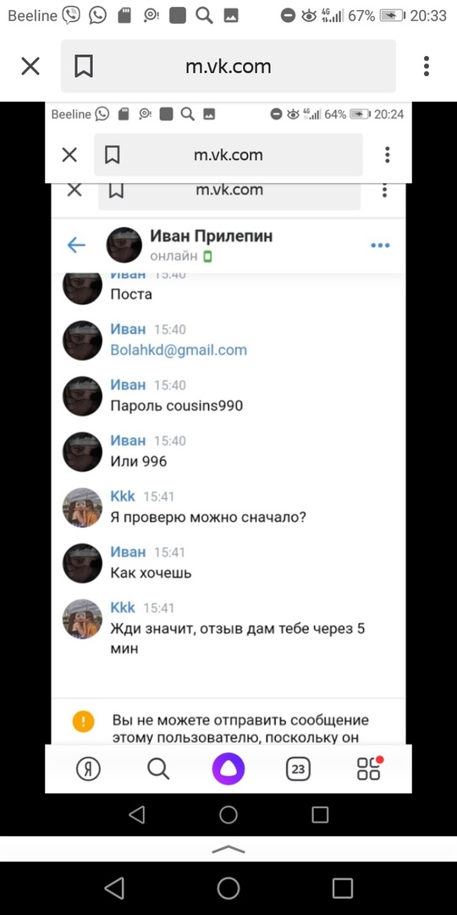Tap the Android back triangle button

(114, 888)
